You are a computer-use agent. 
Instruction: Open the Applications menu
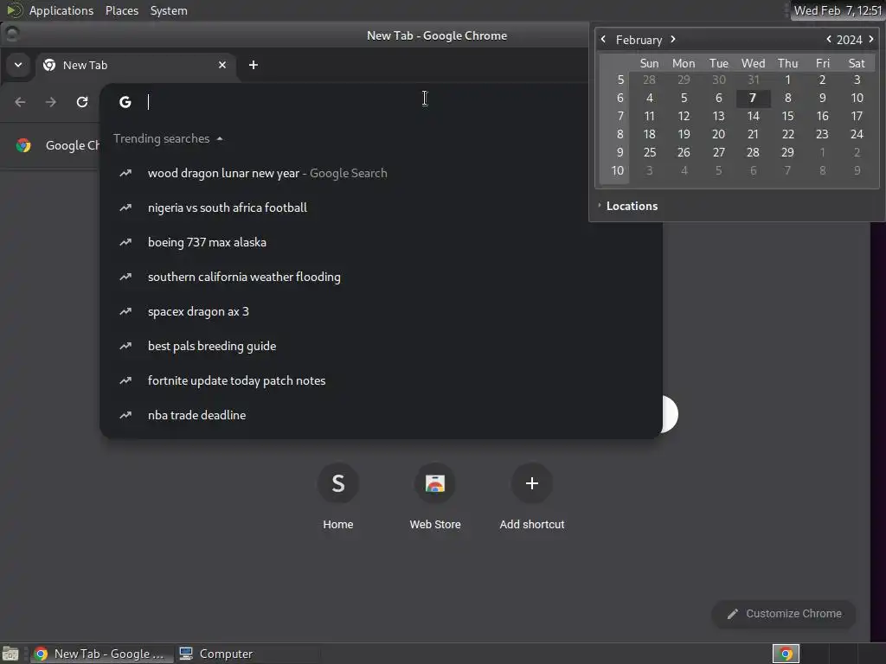61,10
